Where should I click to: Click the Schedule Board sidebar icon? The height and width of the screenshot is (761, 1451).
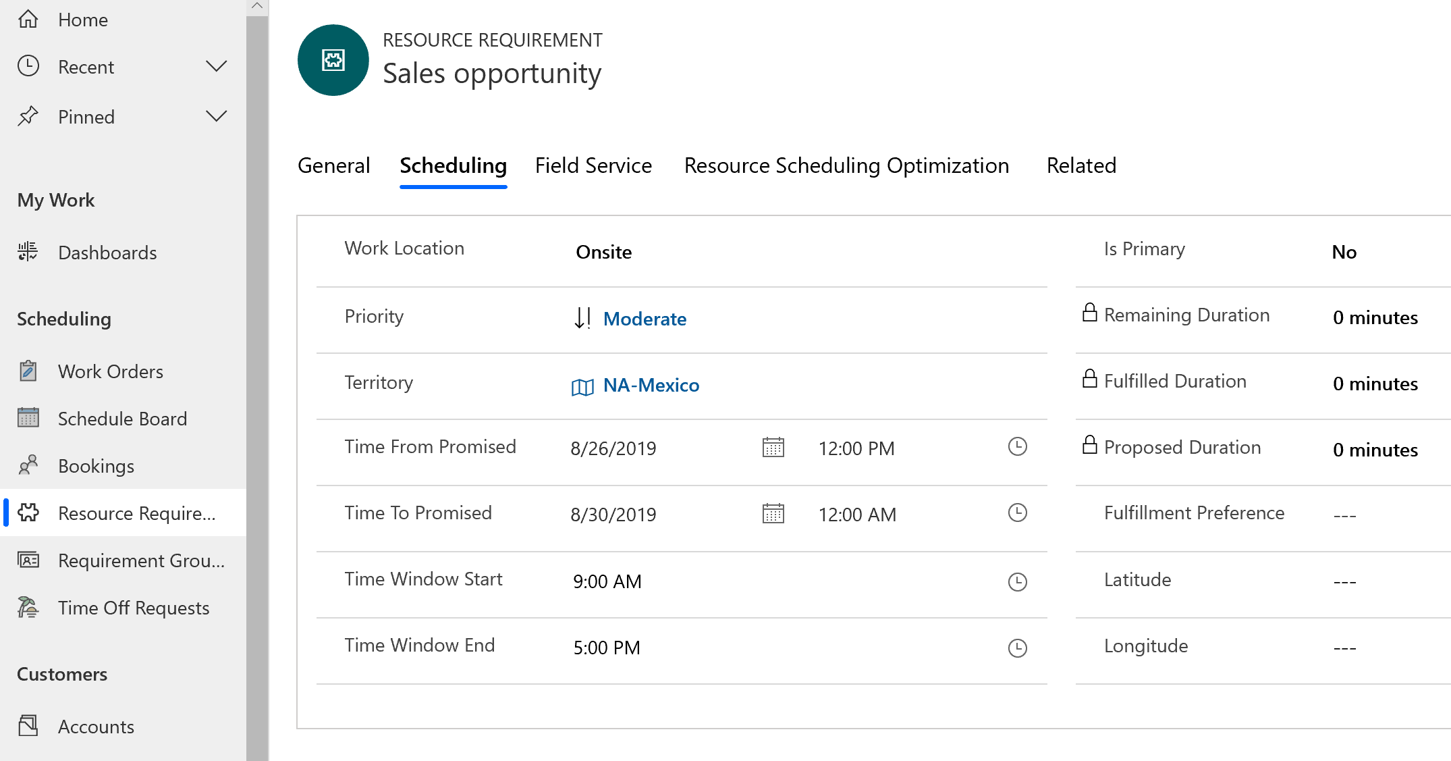(x=29, y=419)
